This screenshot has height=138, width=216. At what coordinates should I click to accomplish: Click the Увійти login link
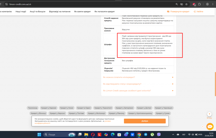pyautogui.click(x=198, y=12)
